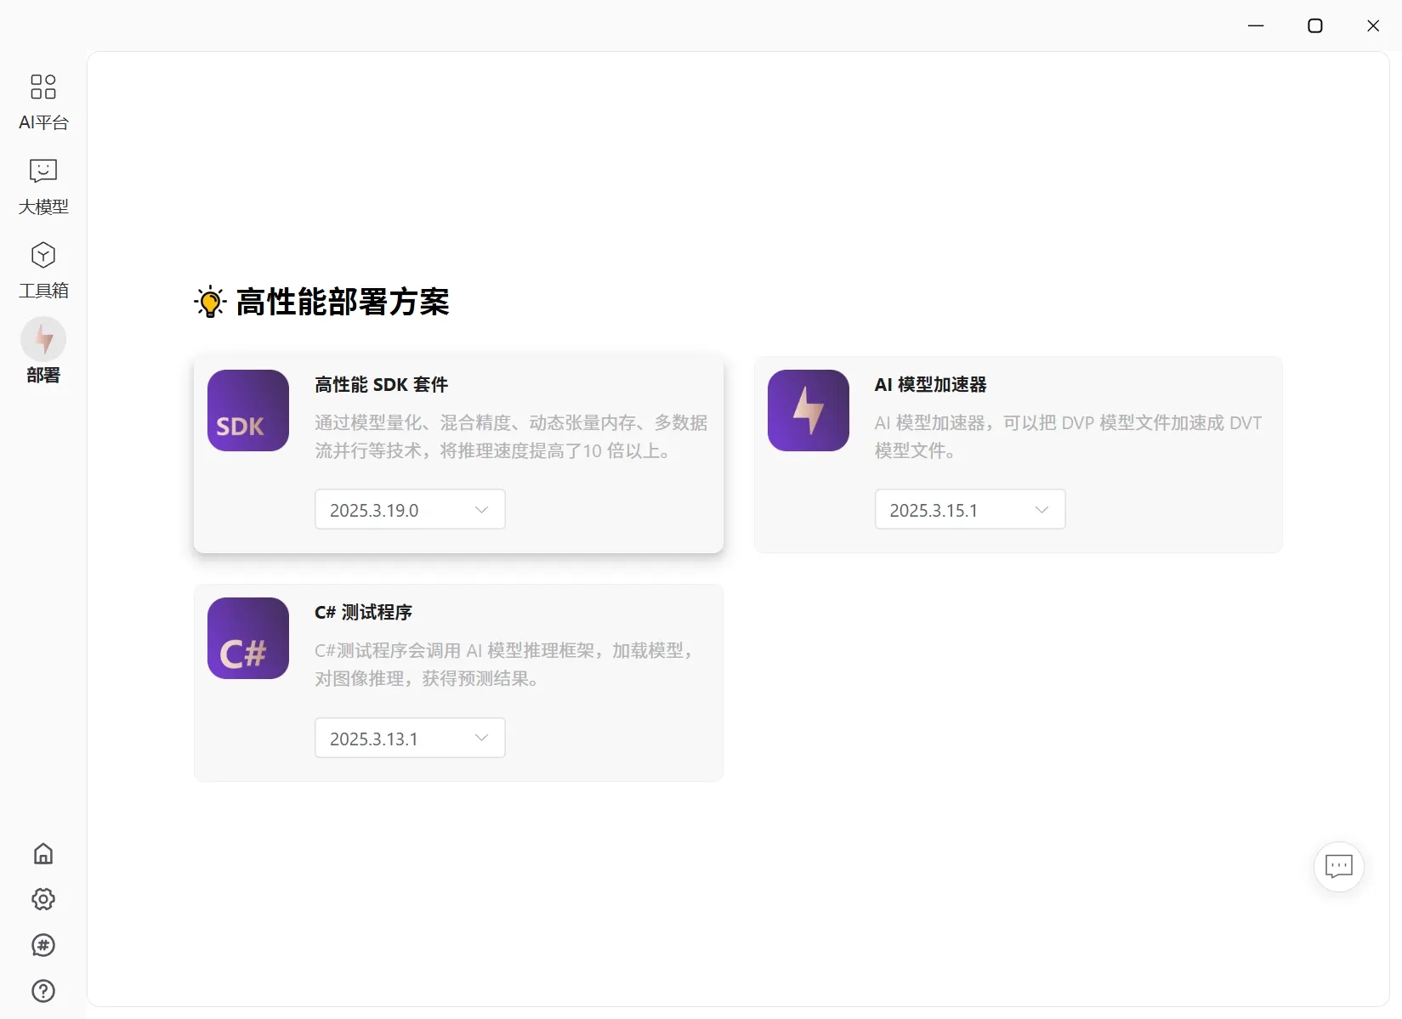Image resolution: width=1402 pixels, height=1019 pixels.
Task: Expand the 2025.3.13.1 C# version dropdown
Action: click(410, 738)
